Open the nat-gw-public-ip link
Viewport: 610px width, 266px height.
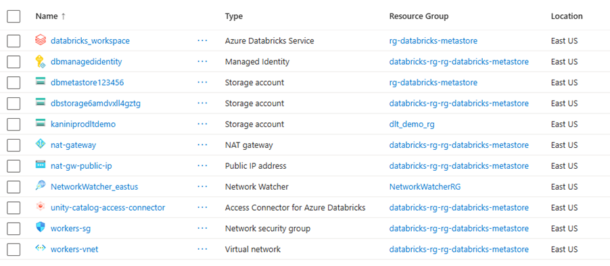(x=81, y=166)
